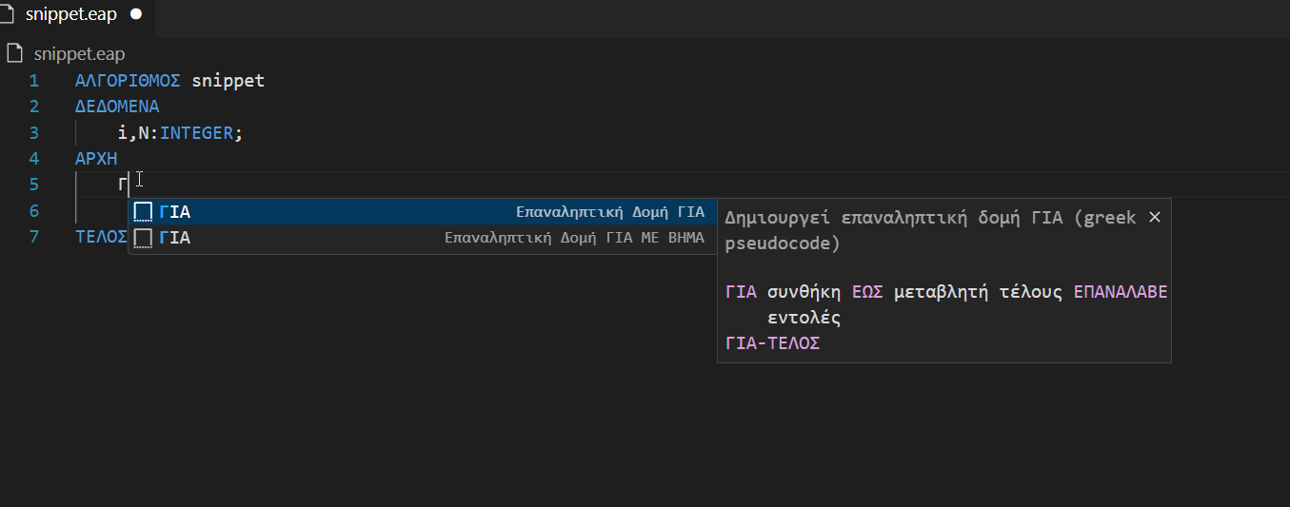1290x507 pixels.
Task: Click the ΑΛΓΟΡΙΘΜΟΣ keyword on line 1
Action: pos(128,81)
